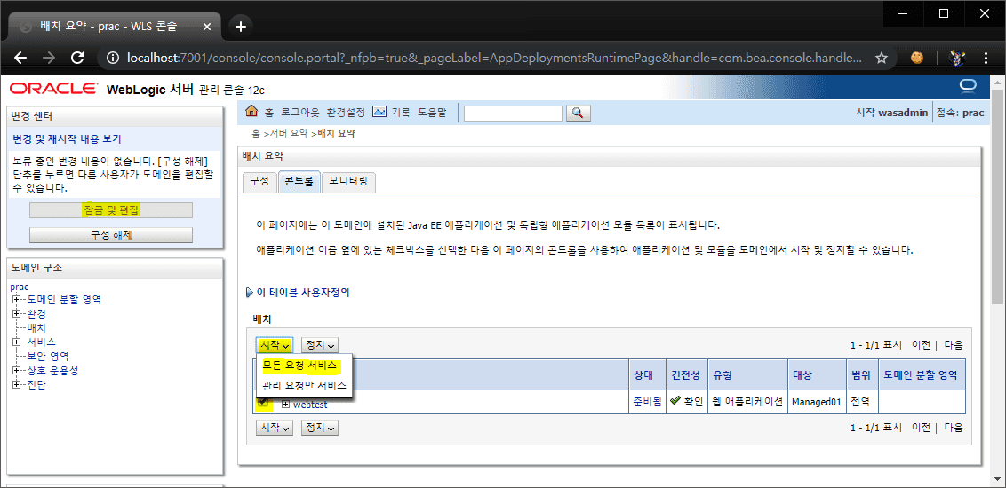
Task: Click the bottom 다음 pagination link
Action: point(954,427)
